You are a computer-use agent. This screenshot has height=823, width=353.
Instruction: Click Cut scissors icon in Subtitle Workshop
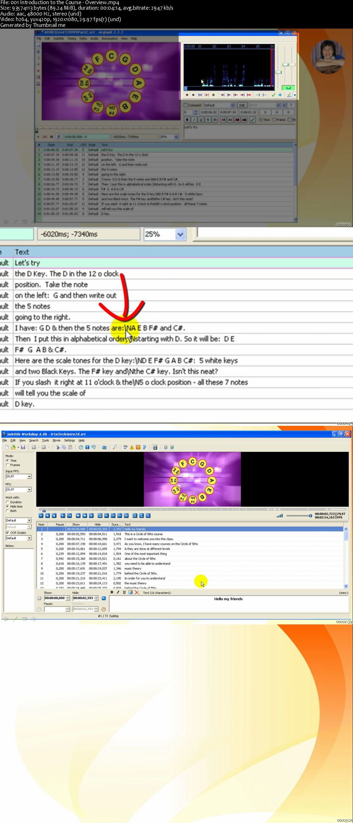click(x=58, y=447)
